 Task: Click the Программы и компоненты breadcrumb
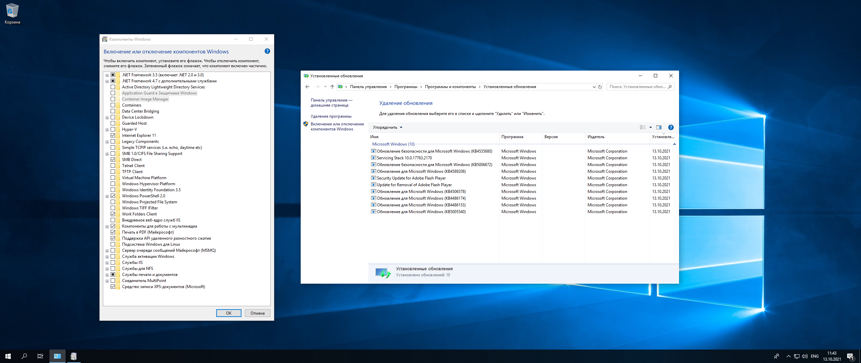pos(450,87)
